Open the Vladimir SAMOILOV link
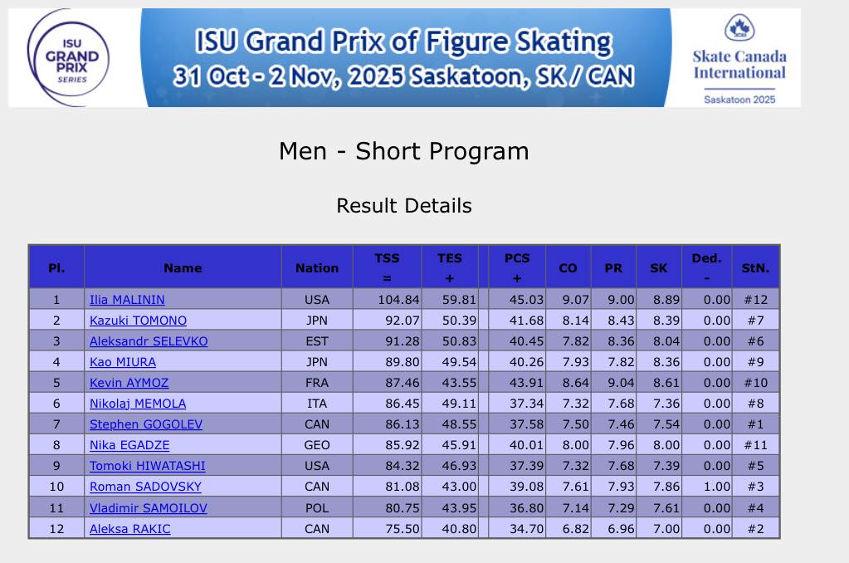This screenshot has width=849, height=563. (149, 507)
